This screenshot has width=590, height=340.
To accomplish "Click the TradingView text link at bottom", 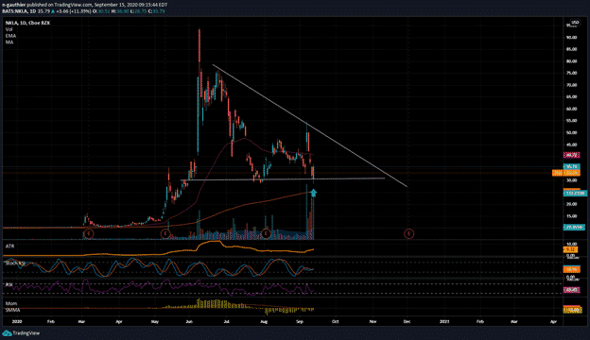I will 26,332.
